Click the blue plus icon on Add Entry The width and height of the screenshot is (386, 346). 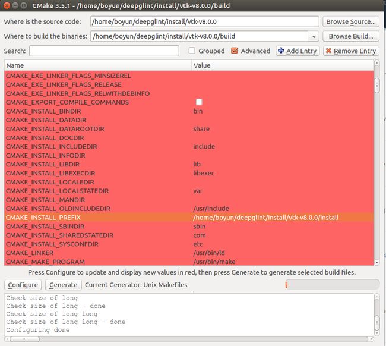coord(281,51)
